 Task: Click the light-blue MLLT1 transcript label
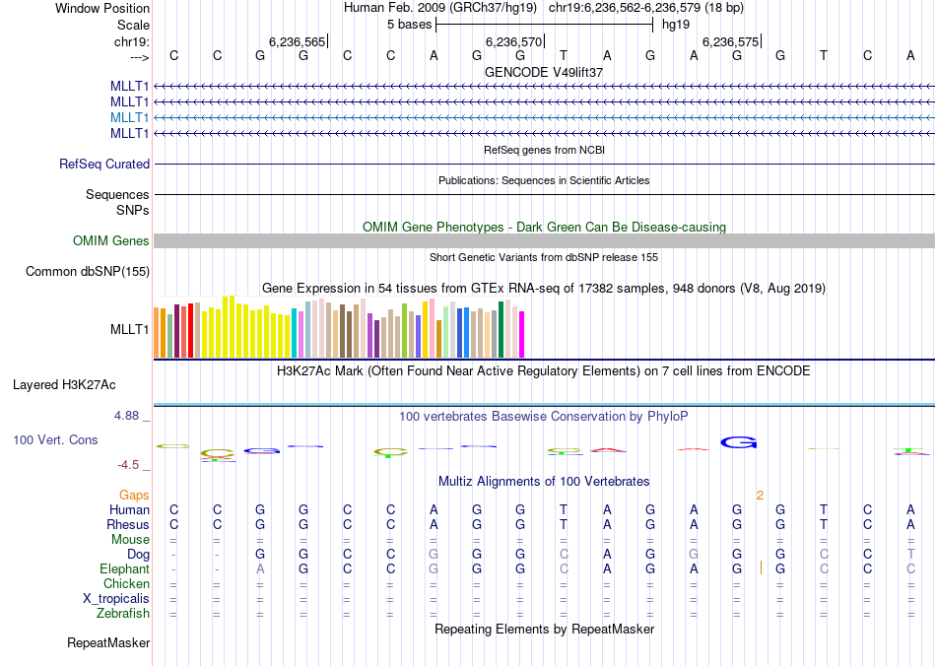pyautogui.click(x=129, y=117)
